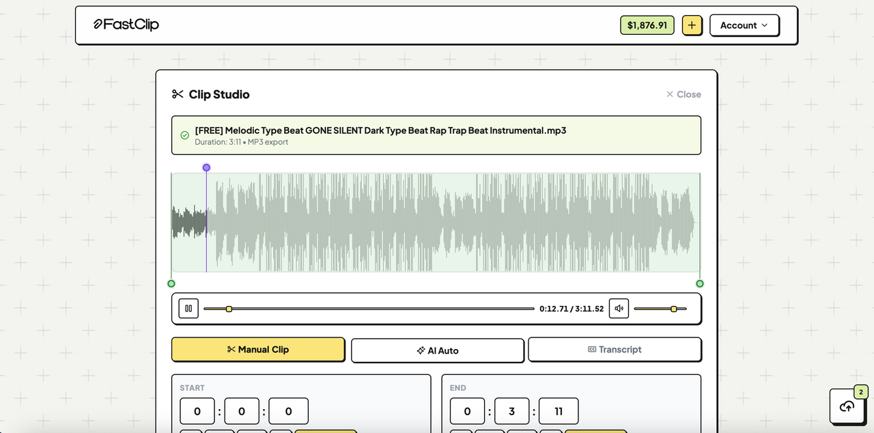
Task: Click the green end trim handle
Action: pos(700,283)
